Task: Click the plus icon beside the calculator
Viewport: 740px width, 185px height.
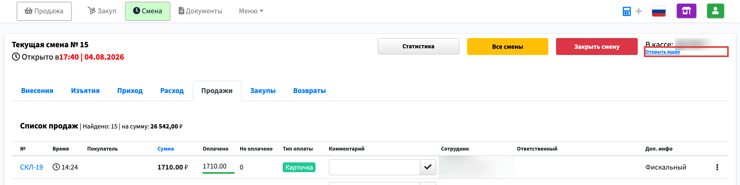Action: click(639, 11)
